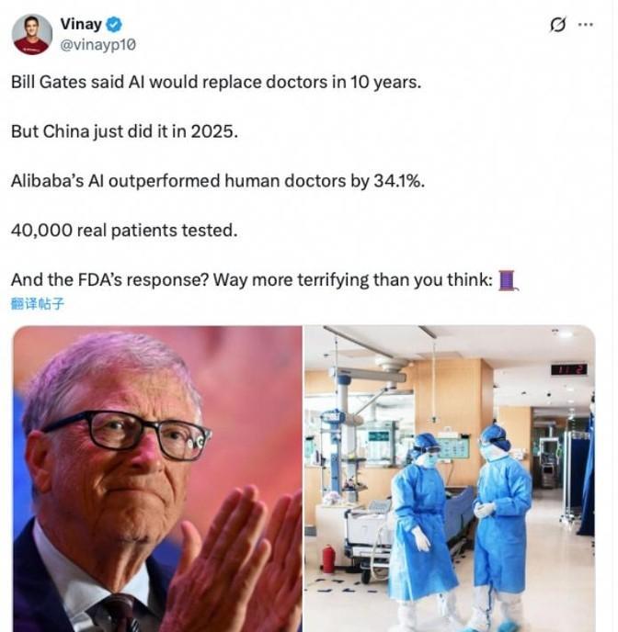Screen dimensions: 618x632
Task: Click the text "But China just did it in 2025."
Action: (125, 131)
